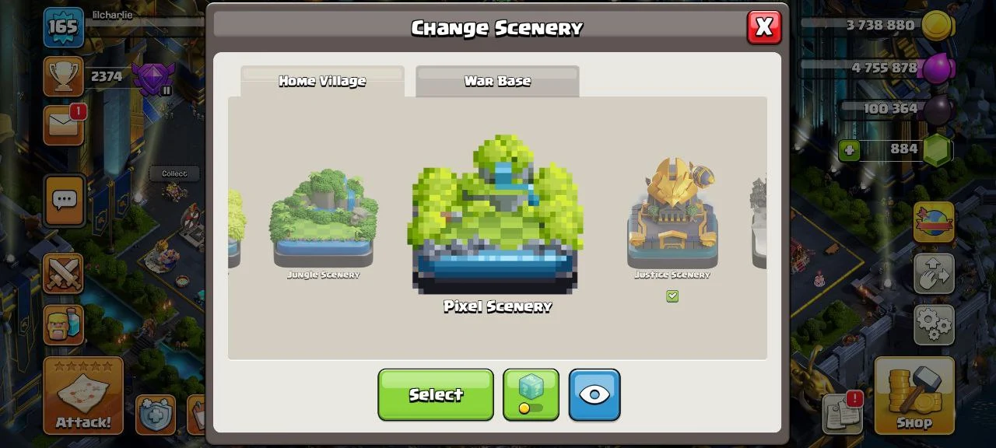Open the barbarian troop icon
This screenshot has height=448, width=996.
(63, 323)
